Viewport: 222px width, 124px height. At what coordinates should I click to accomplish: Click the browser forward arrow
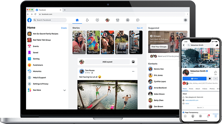pos(32,14)
